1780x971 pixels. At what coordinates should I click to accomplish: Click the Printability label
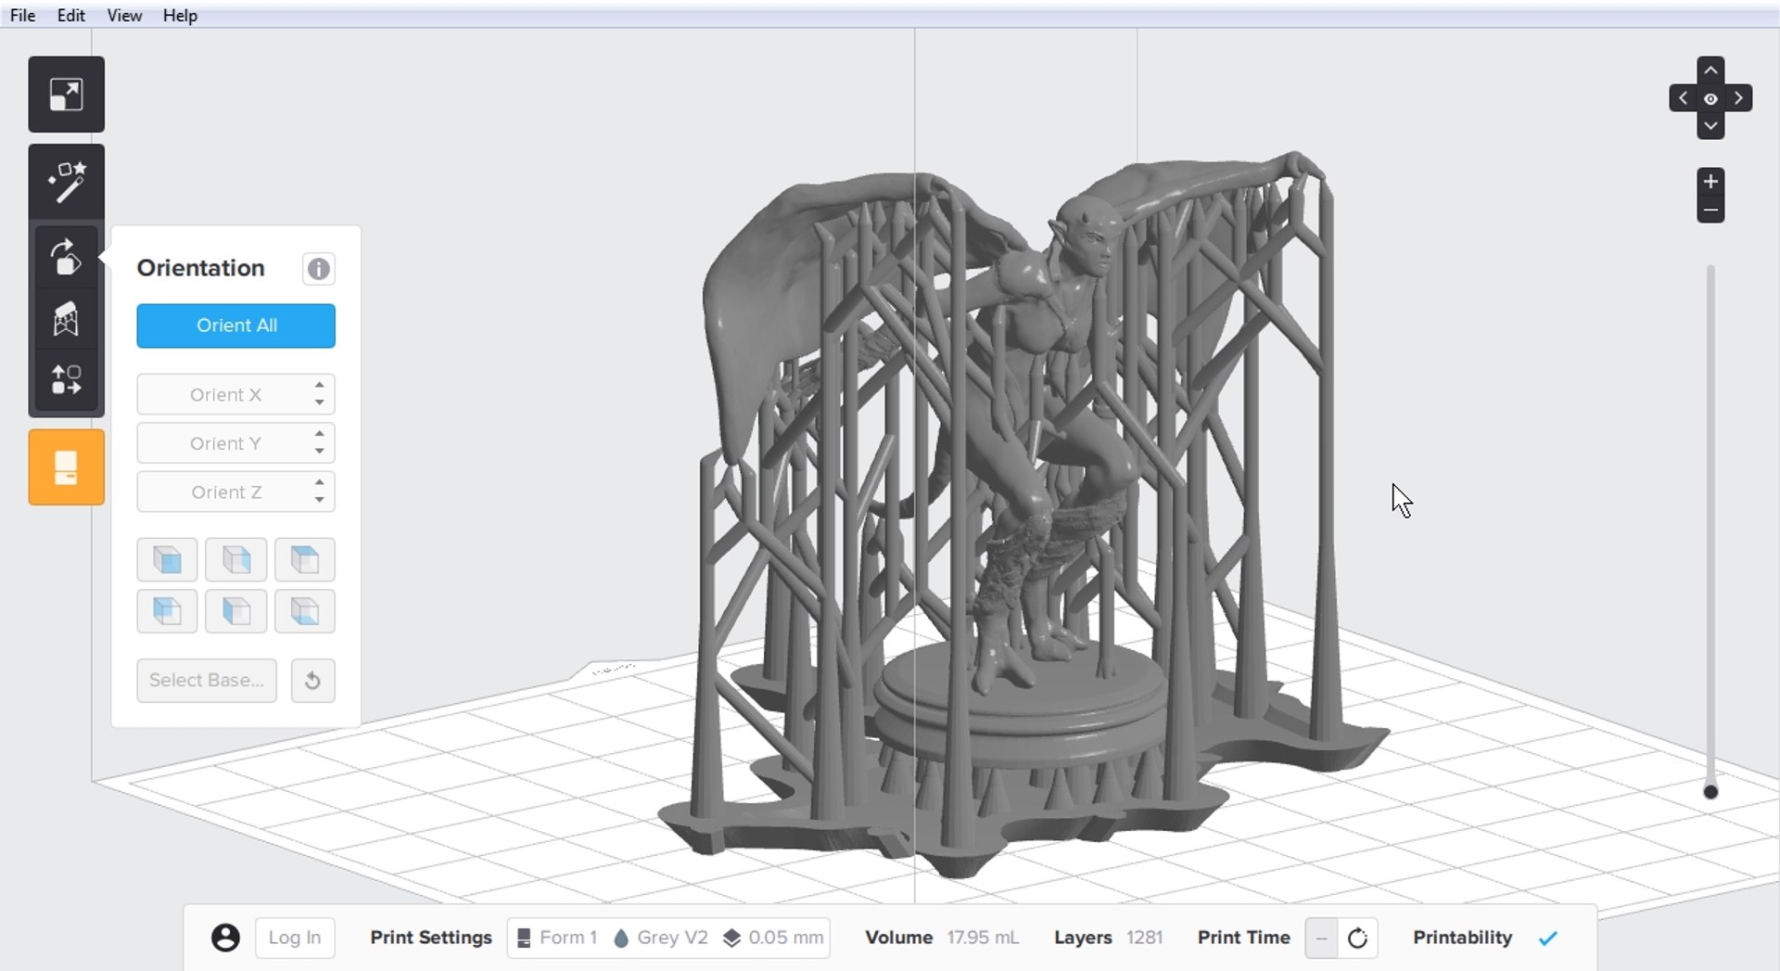pyautogui.click(x=1462, y=938)
